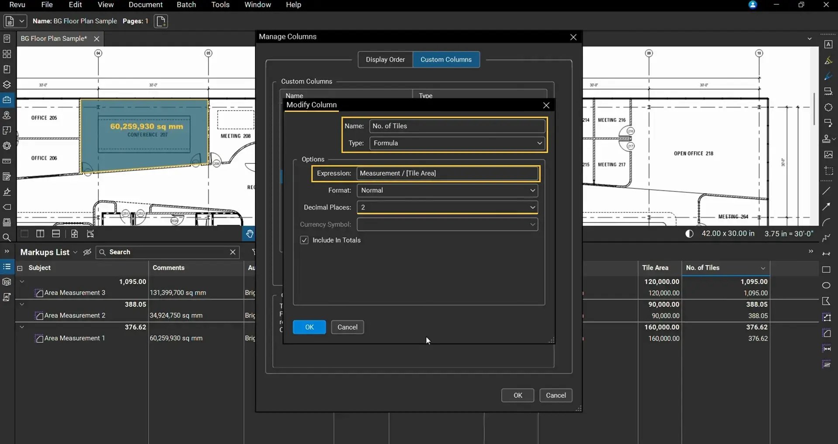The width and height of the screenshot is (838, 444).
Task: Click the Name field containing No. of Tiles
Action: coord(457,126)
